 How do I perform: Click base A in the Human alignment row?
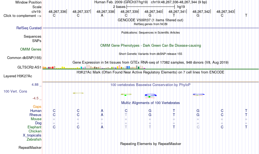click(x=102, y=111)
